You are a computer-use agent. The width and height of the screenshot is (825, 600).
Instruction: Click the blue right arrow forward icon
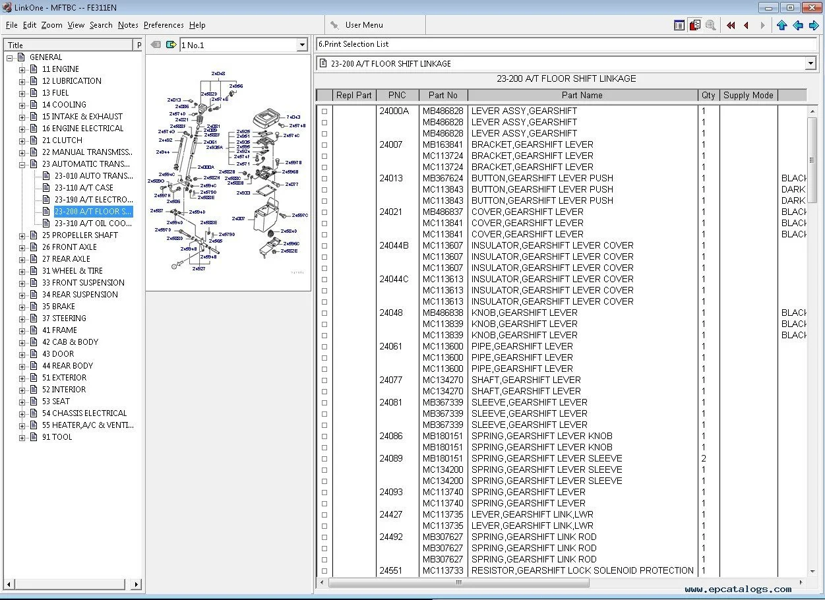[x=814, y=25]
